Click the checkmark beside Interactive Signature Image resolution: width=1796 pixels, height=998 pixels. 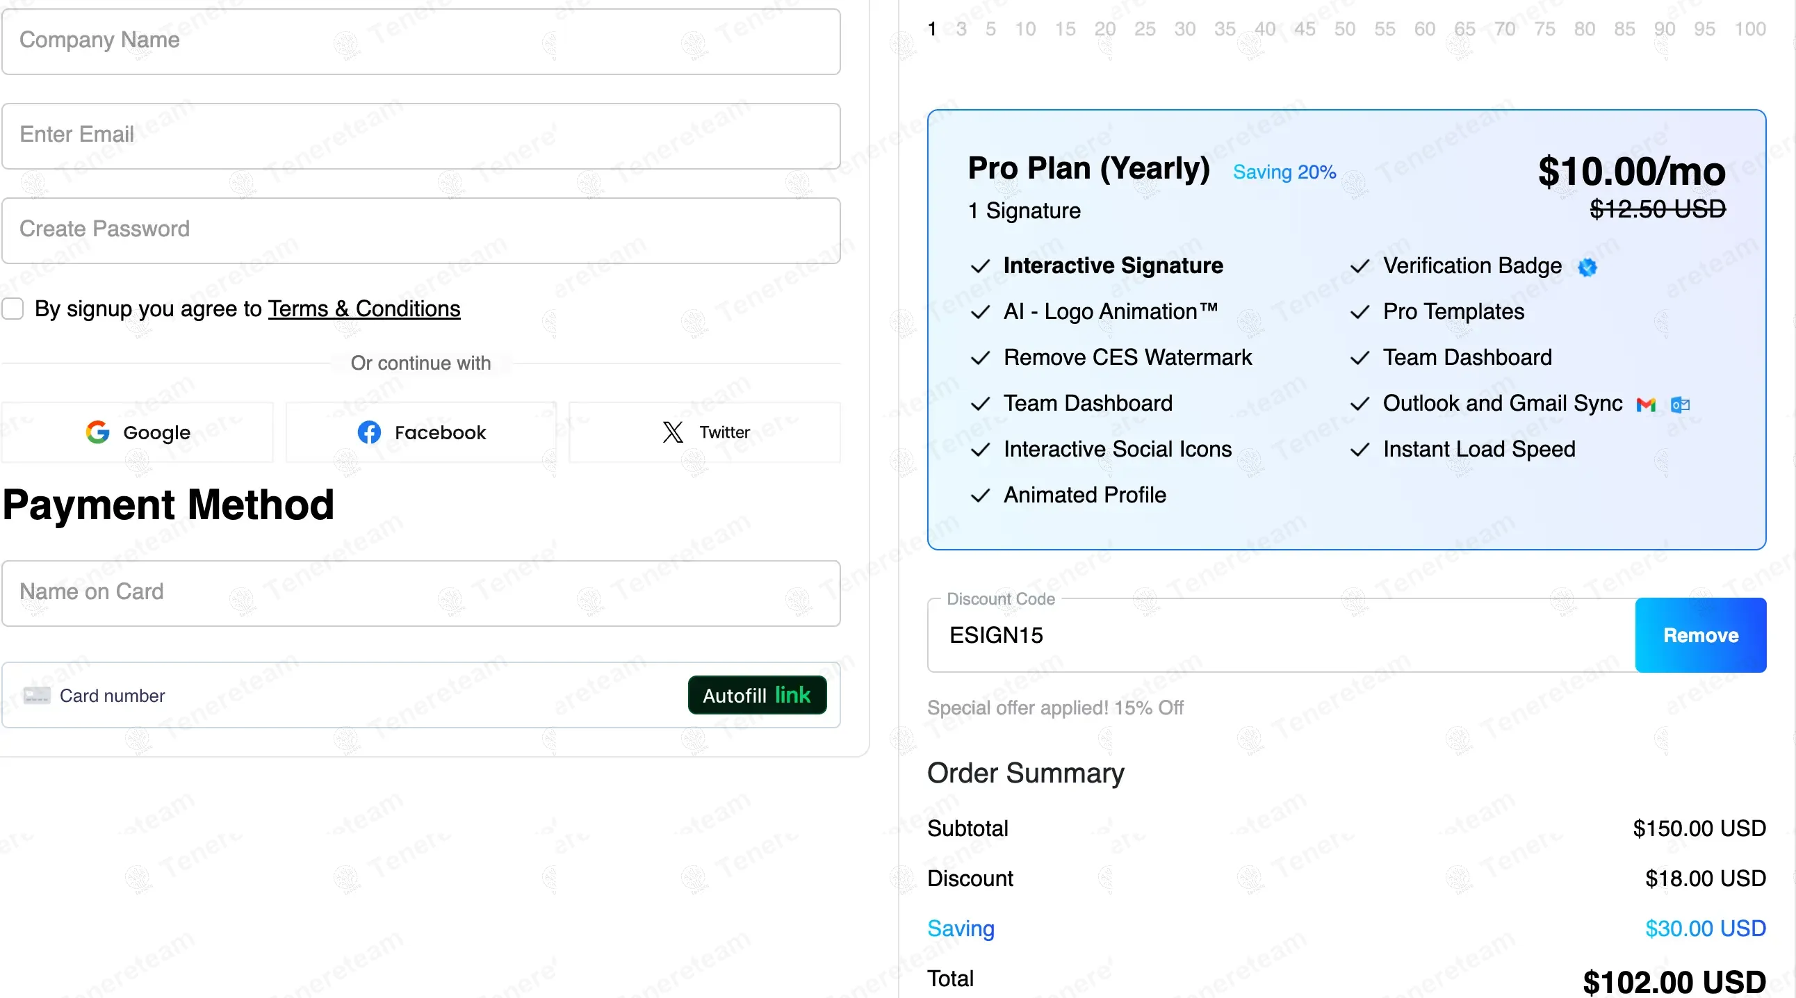980,266
